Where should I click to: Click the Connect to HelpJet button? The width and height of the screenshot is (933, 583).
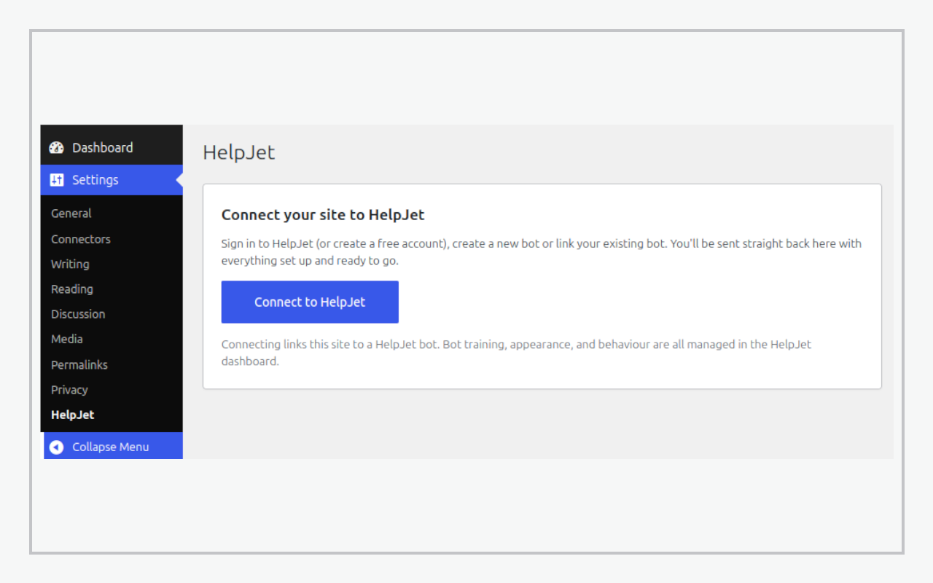coord(310,302)
